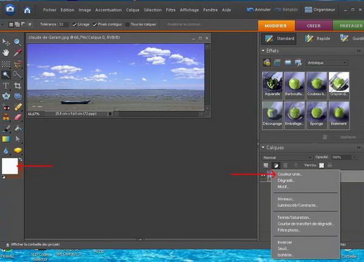Open the Opacité 100% dropdown arrow
364x262 pixels.
[354, 157]
